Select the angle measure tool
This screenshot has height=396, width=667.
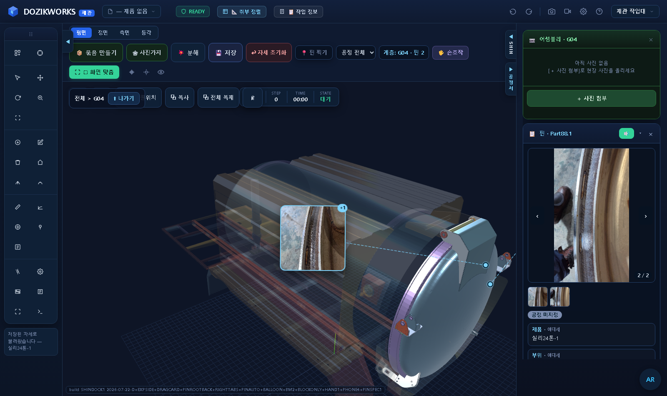40,207
